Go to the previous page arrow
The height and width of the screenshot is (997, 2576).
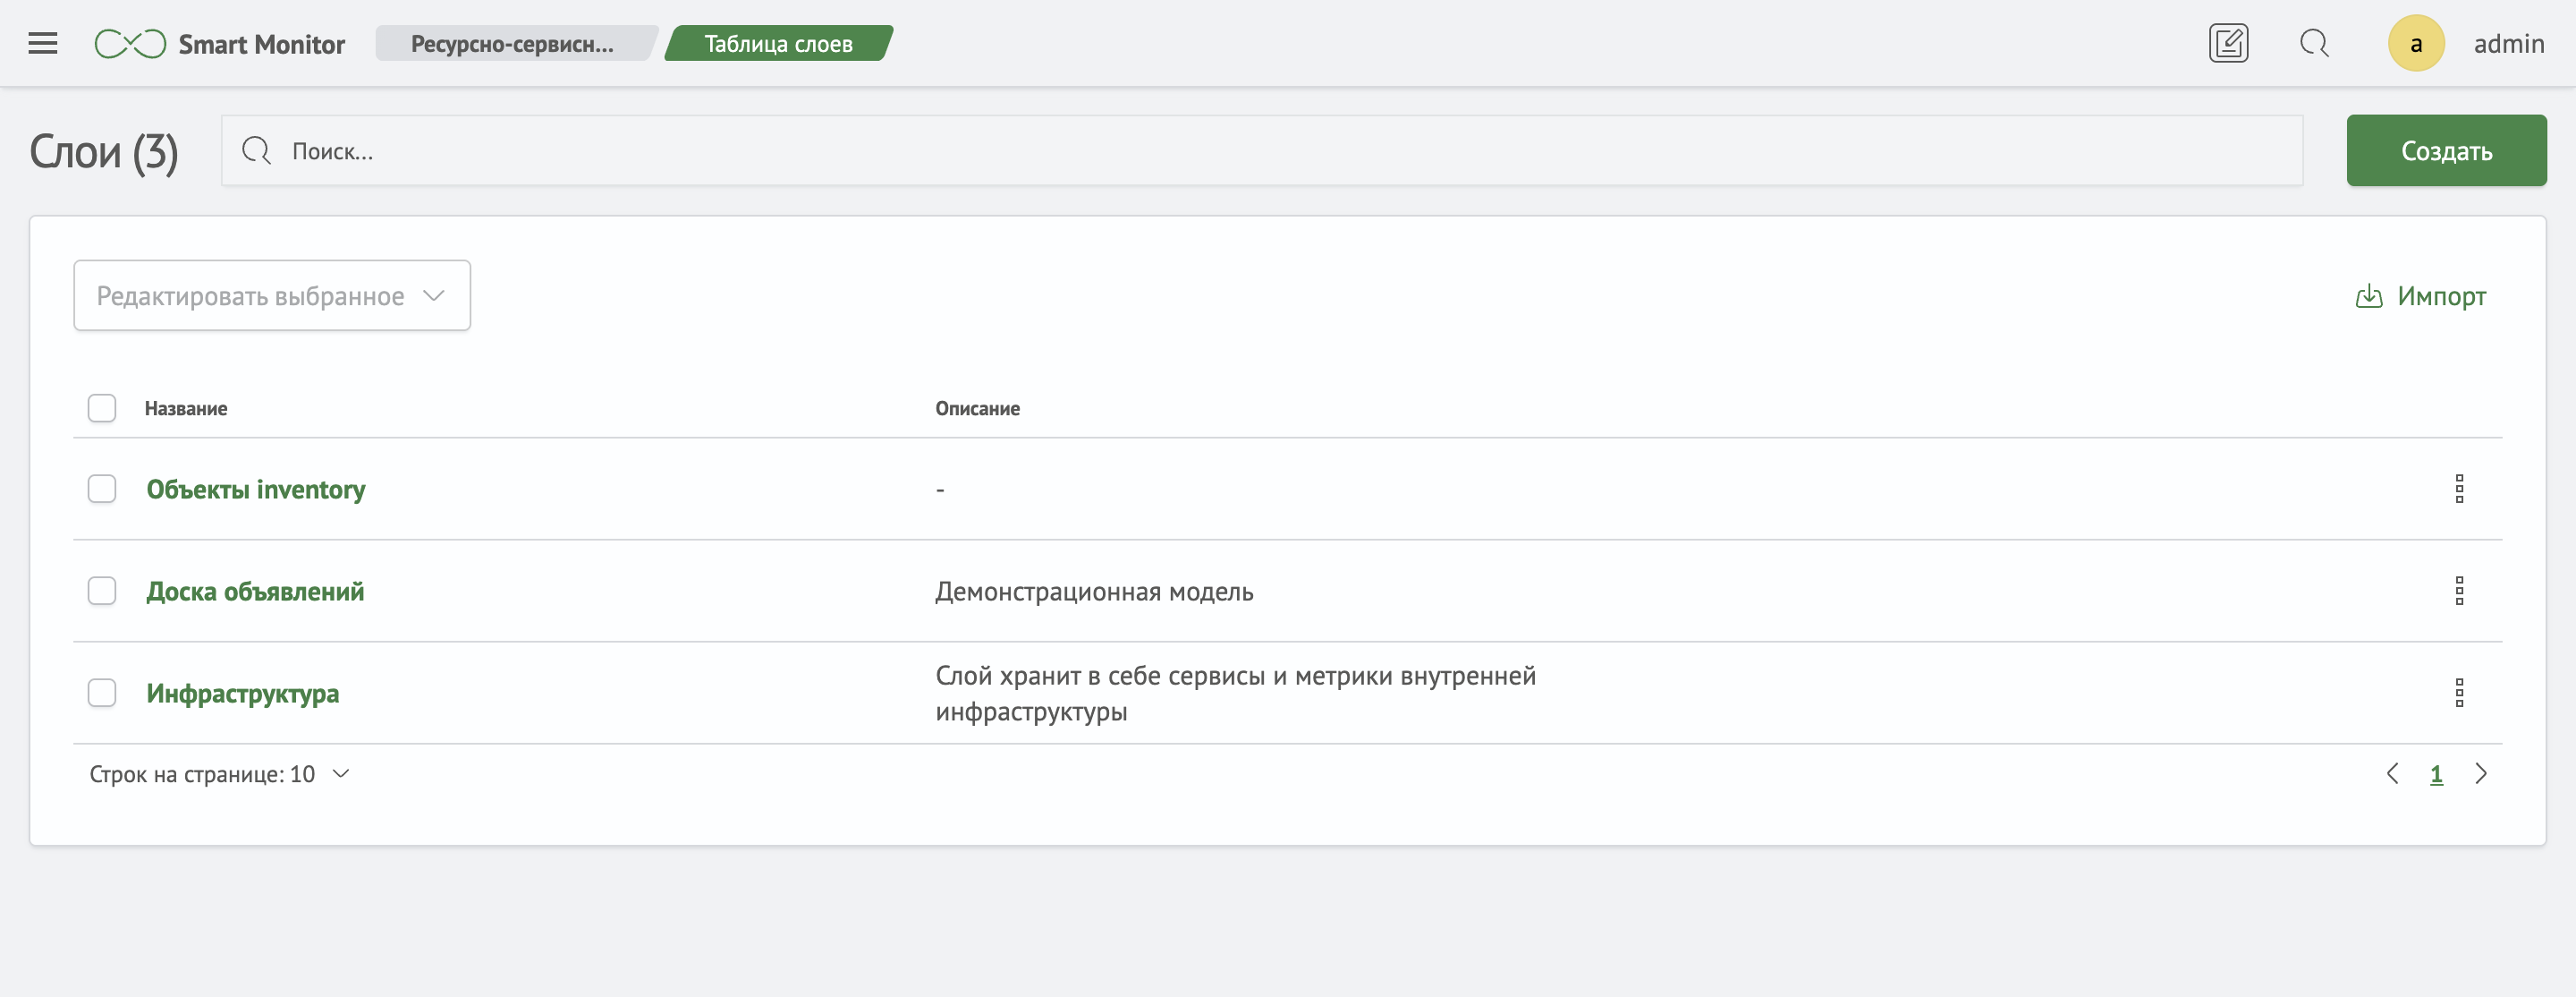(2392, 774)
